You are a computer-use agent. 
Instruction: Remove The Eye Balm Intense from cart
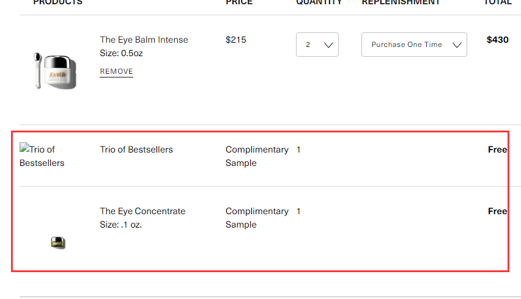(116, 71)
